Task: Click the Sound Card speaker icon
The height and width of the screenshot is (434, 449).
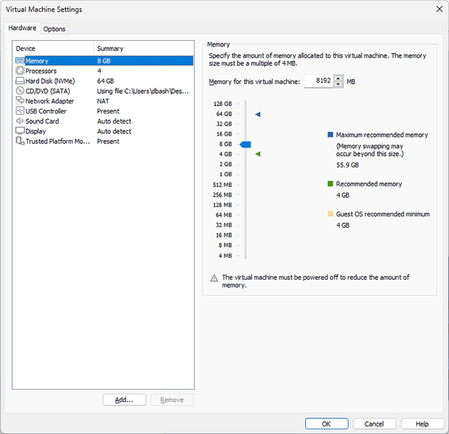Action: pos(20,121)
